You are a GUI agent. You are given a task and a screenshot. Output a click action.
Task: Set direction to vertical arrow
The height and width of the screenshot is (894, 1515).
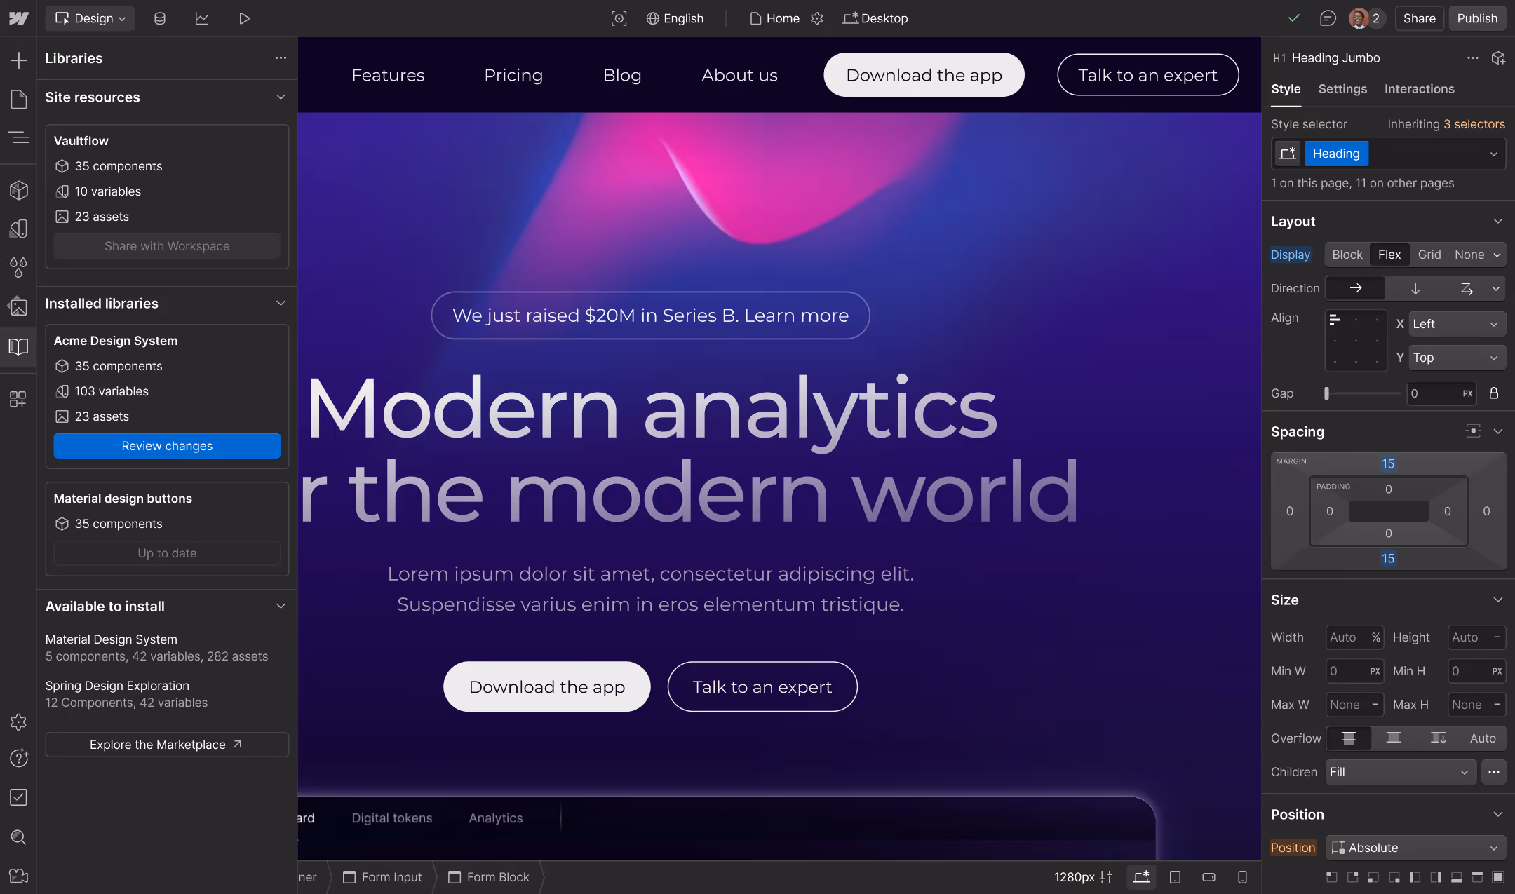coord(1415,288)
